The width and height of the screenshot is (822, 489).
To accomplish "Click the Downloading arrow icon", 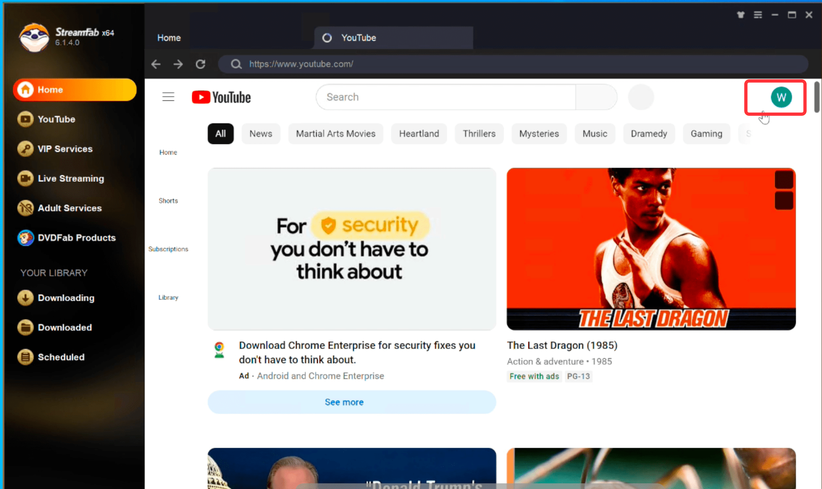I will coord(26,298).
